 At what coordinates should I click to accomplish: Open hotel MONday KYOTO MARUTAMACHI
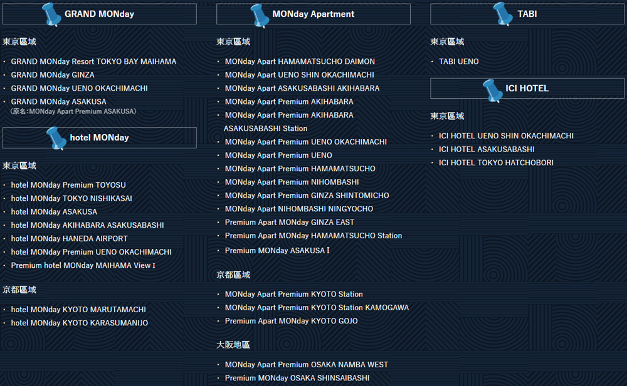click(x=78, y=310)
